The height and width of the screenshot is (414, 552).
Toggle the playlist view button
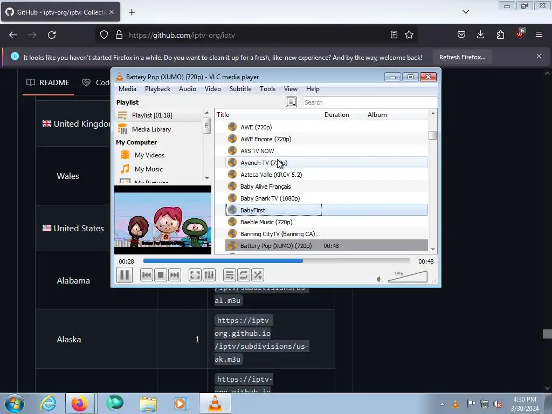pos(229,275)
